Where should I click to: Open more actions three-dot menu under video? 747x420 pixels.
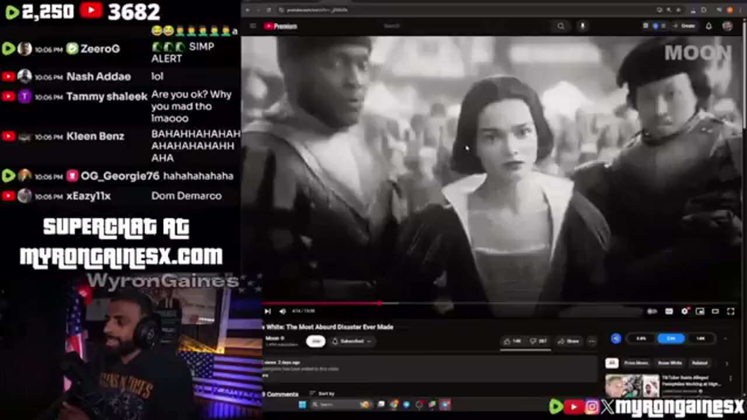pos(592,341)
